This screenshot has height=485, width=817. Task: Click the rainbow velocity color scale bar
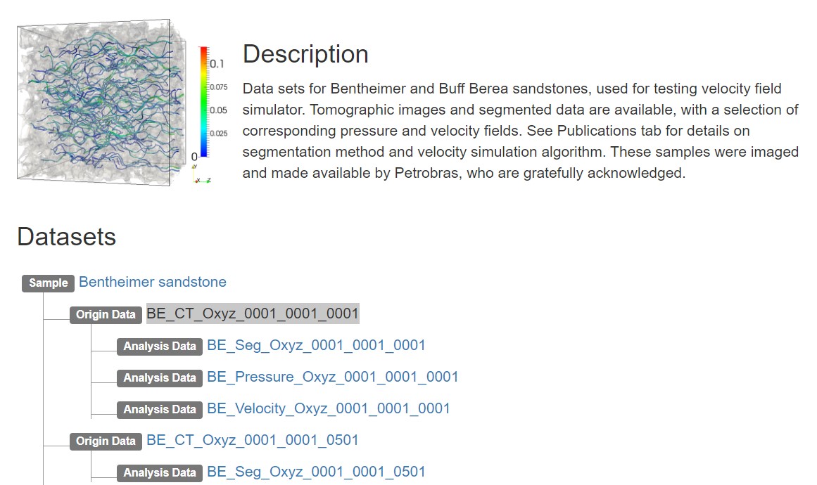[x=203, y=102]
